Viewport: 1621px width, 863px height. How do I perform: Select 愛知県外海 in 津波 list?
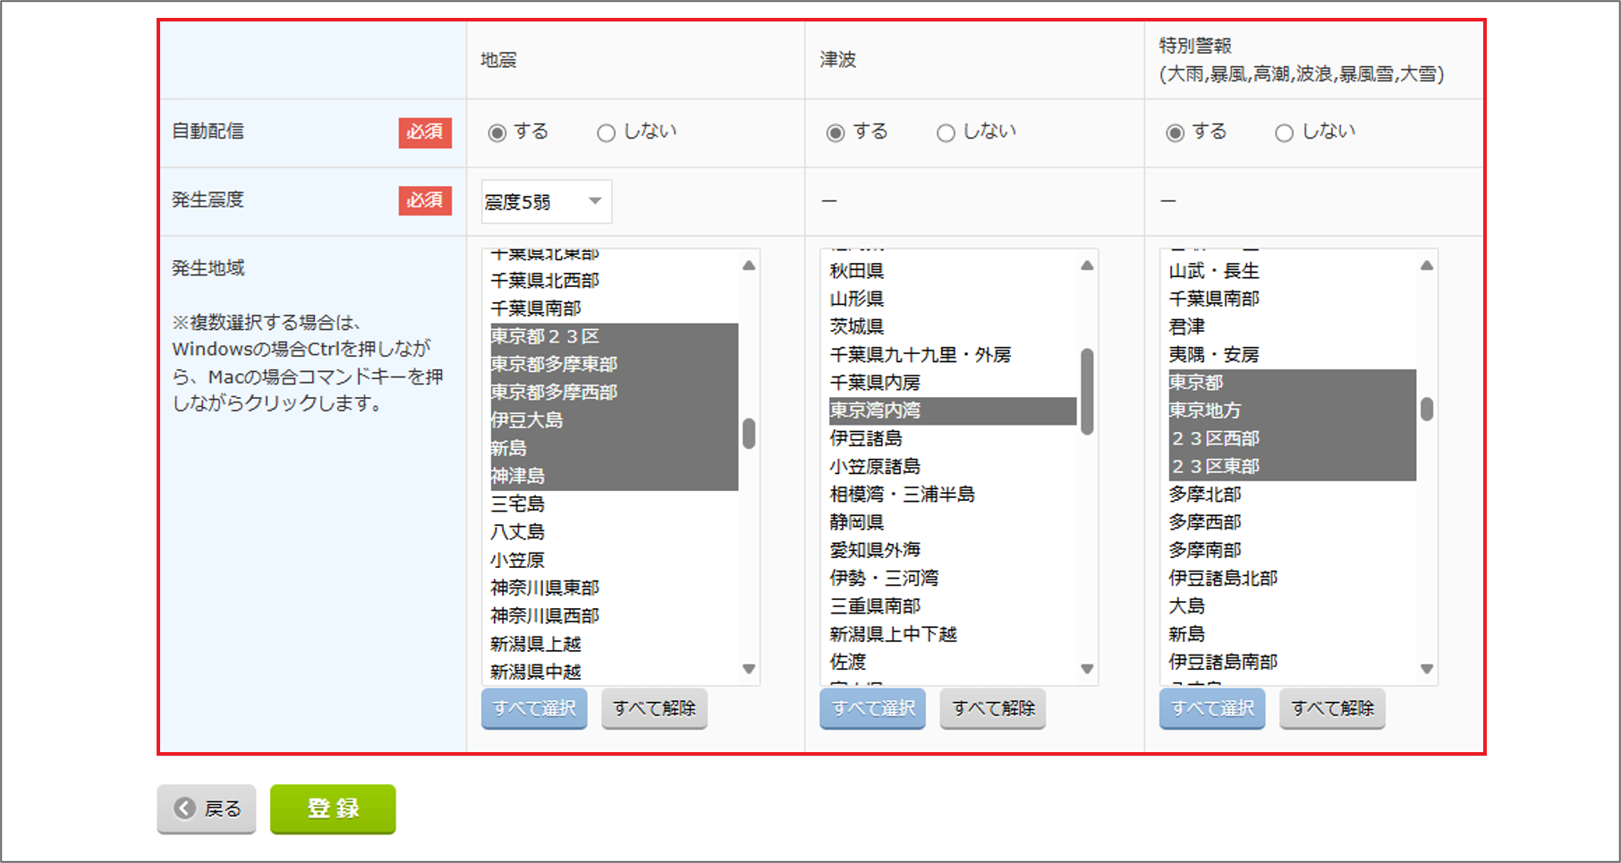pyautogui.click(x=953, y=550)
